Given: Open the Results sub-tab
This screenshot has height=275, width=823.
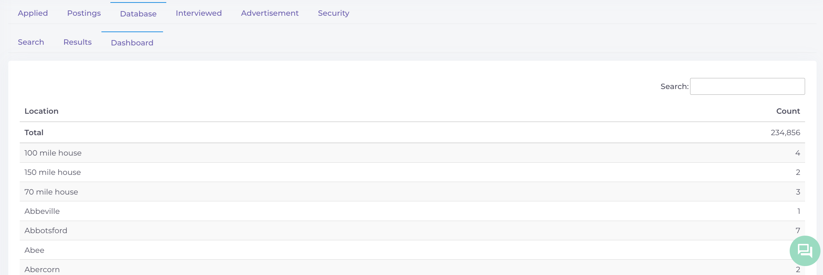Looking at the screenshot, I should [77, 42].
